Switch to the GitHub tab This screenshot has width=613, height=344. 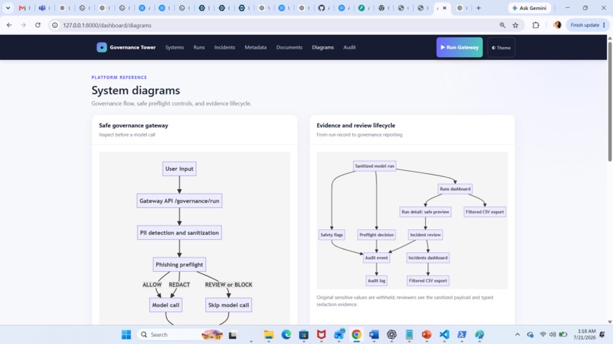click(322, 8)
